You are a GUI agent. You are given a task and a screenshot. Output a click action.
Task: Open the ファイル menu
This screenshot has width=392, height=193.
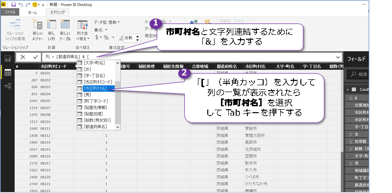click(x=10, y=12)
